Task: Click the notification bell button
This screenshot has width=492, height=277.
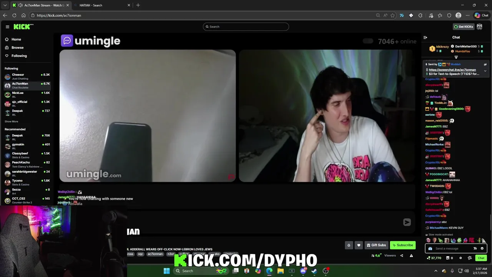Action: (349, 245)
